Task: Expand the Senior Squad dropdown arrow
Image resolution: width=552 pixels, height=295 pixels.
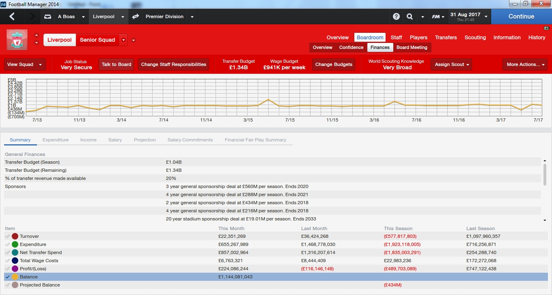Action: pyautogui.click(x=124, y=40)
